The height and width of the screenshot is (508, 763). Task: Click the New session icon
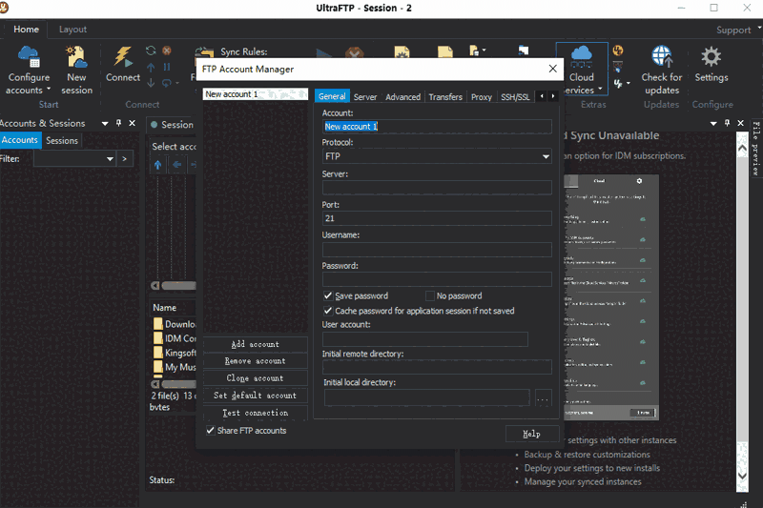click(x=76, y=59)
